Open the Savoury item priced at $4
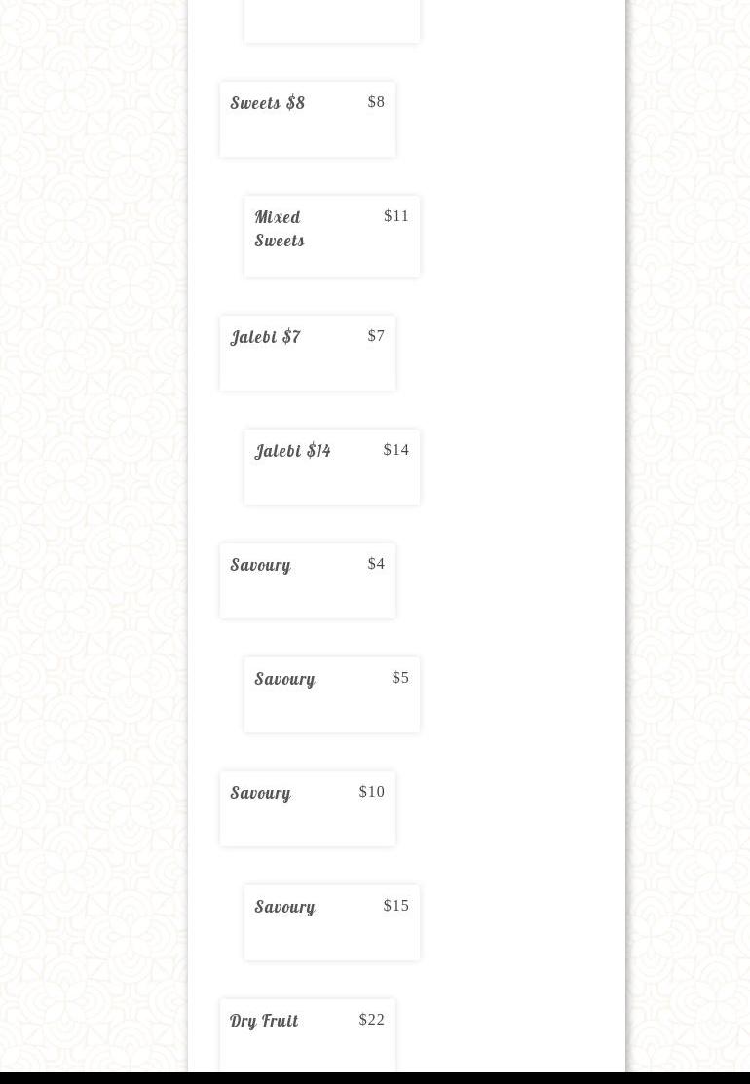 pyautogui.click(x=261, y=566)
